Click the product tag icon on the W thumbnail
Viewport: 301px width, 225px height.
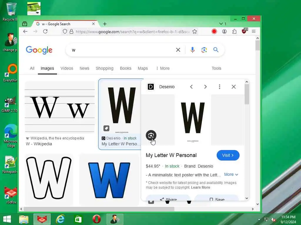pyautogui.click(x=106, y=128)
